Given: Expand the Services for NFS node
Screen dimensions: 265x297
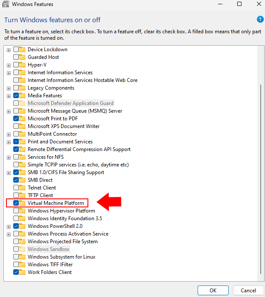Looking at the screenshot, I should pos(9,157).
